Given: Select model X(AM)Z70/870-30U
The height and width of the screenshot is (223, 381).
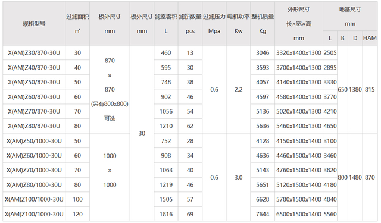Looking at the screenshot, I should (x=34, y=111).
